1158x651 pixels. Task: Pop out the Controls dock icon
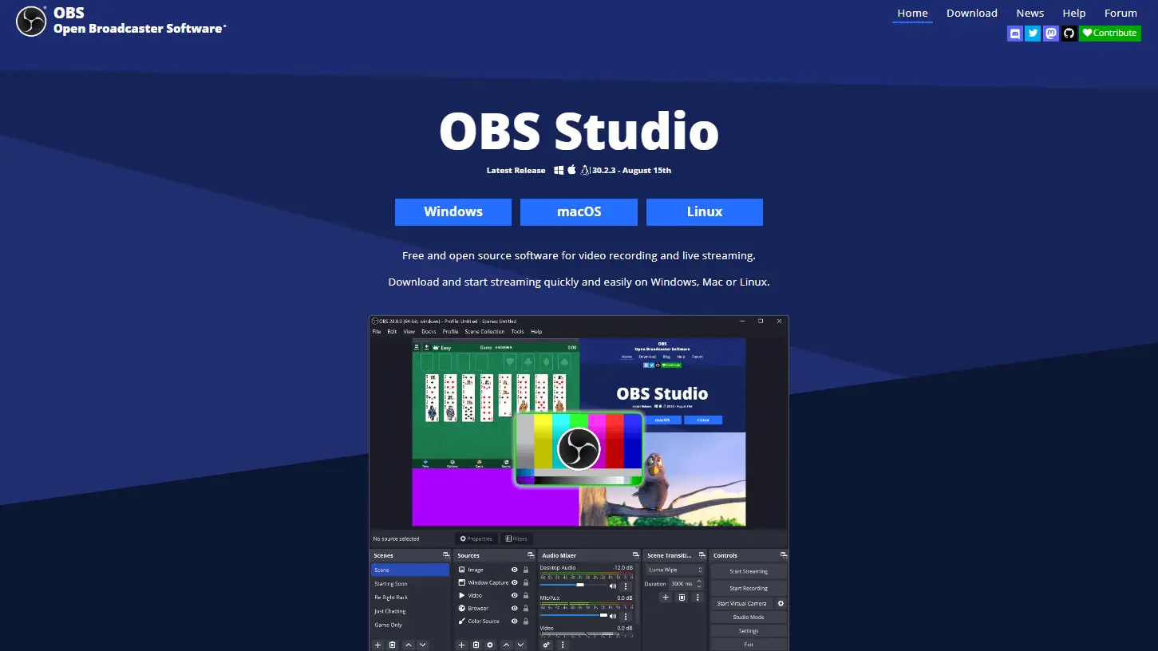tap(784, 555)
